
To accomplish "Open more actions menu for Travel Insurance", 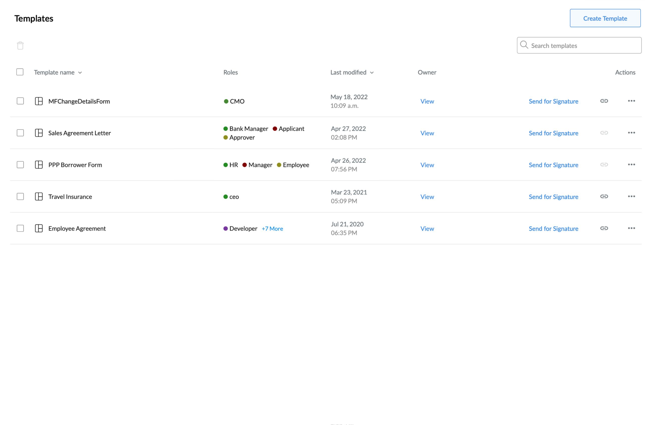I will click(x=631, y=196).
